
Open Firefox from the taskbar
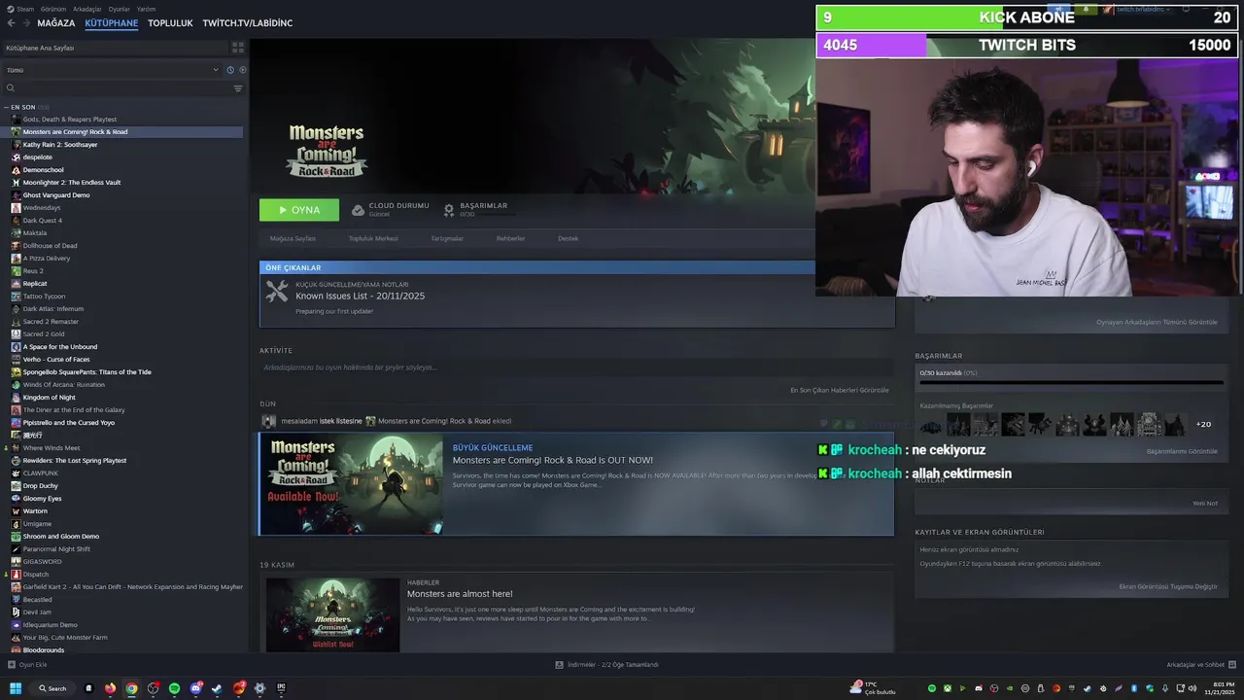(x=110, y=688)
